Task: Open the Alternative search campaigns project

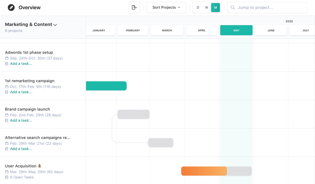Action: tap(38, 138)
